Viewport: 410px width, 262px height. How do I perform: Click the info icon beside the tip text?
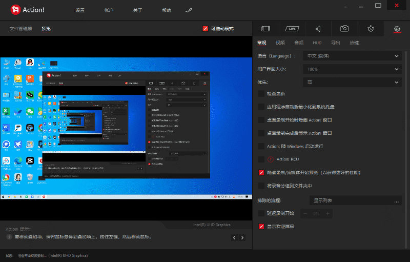pos(9,237)
